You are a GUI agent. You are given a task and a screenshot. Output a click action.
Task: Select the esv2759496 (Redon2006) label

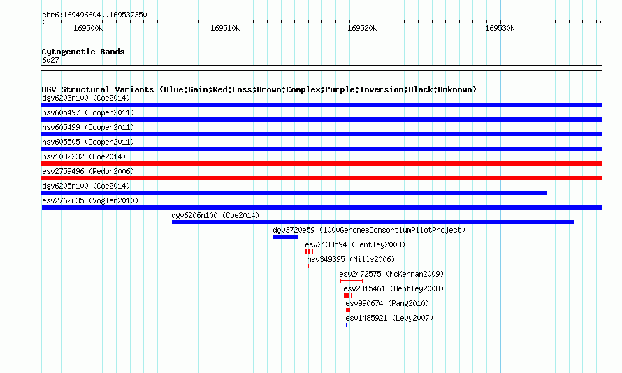pyautogui.click(x=88, y=171)
